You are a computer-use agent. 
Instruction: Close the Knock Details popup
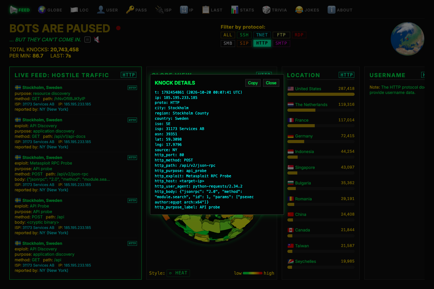271,83
